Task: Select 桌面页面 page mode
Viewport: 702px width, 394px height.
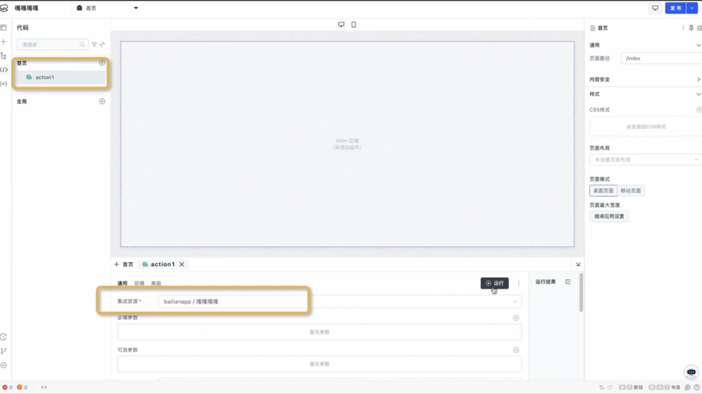Action: click(x=603, y=191)
